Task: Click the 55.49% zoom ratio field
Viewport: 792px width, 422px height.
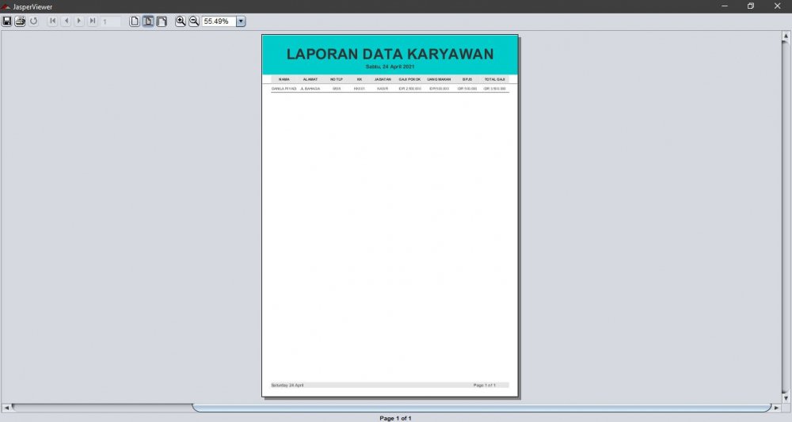Action: pos(218,21)
